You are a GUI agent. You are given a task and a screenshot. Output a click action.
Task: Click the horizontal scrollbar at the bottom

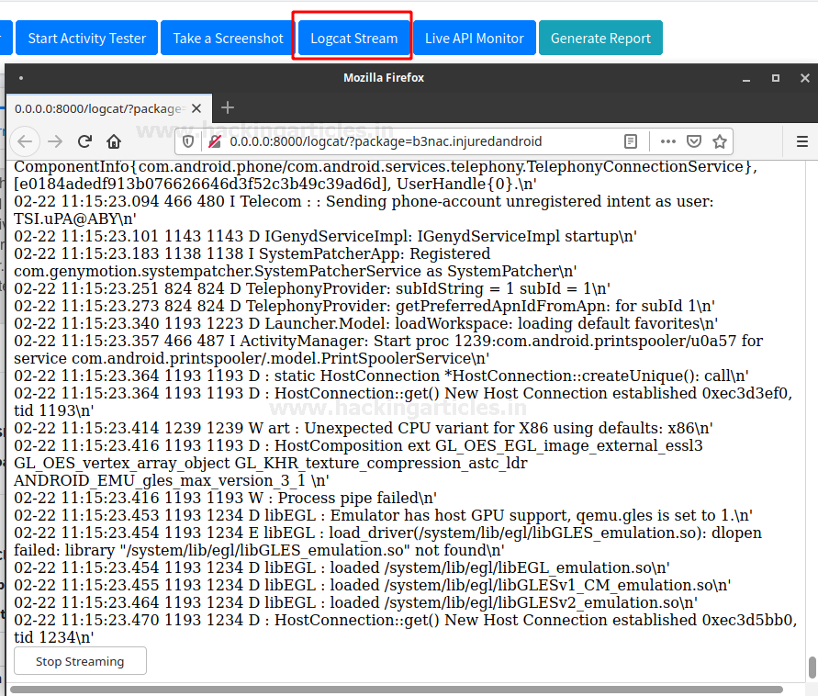(x=395, y=689)
